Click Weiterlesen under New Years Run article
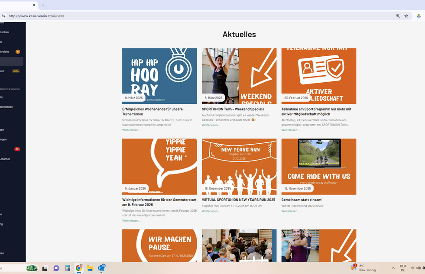 coord(211,211)
